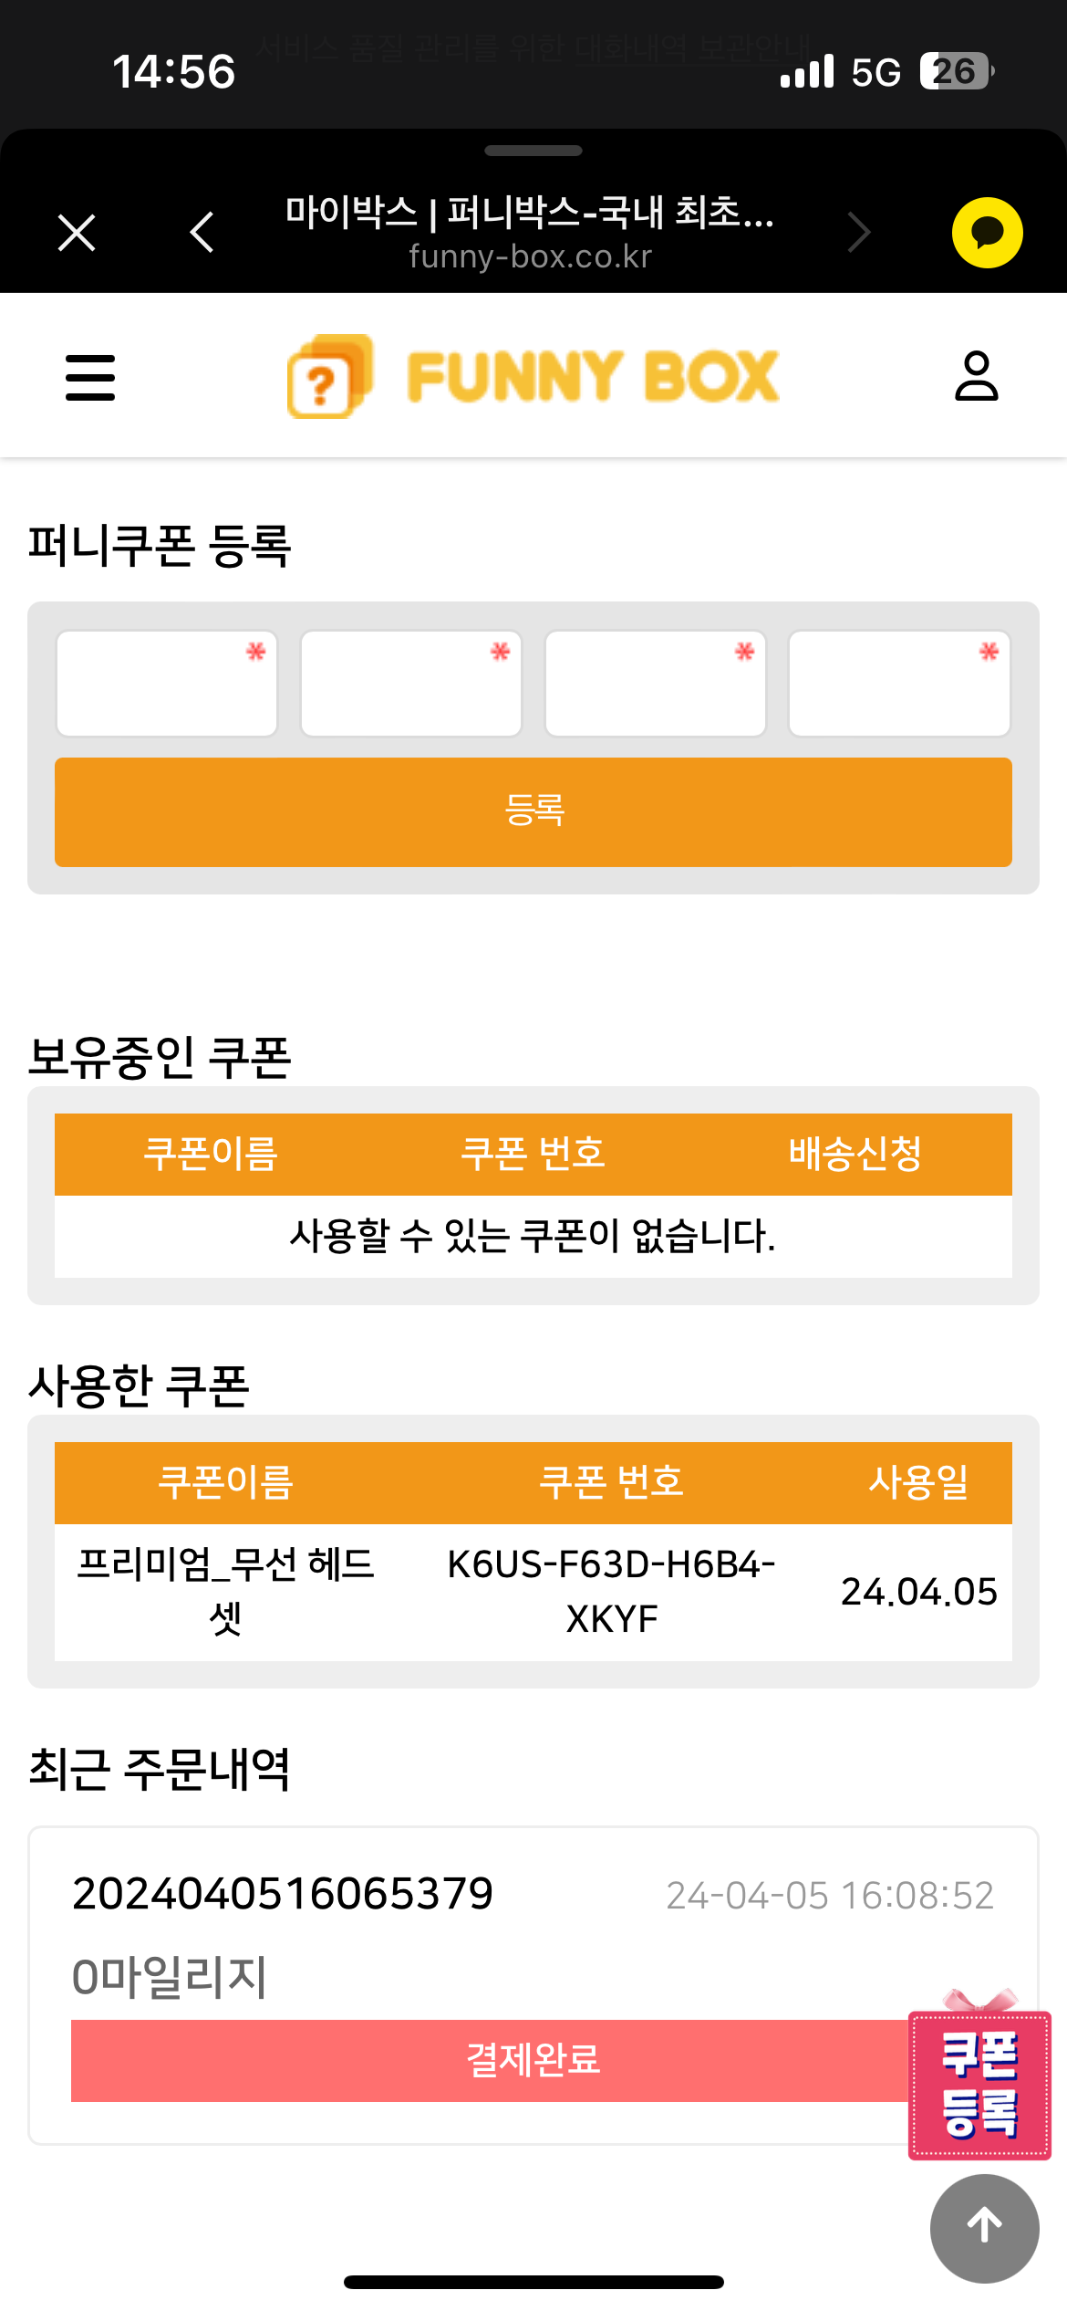Click the second coupon code field
The image size is (1067, 2311).
coord(411,684)
